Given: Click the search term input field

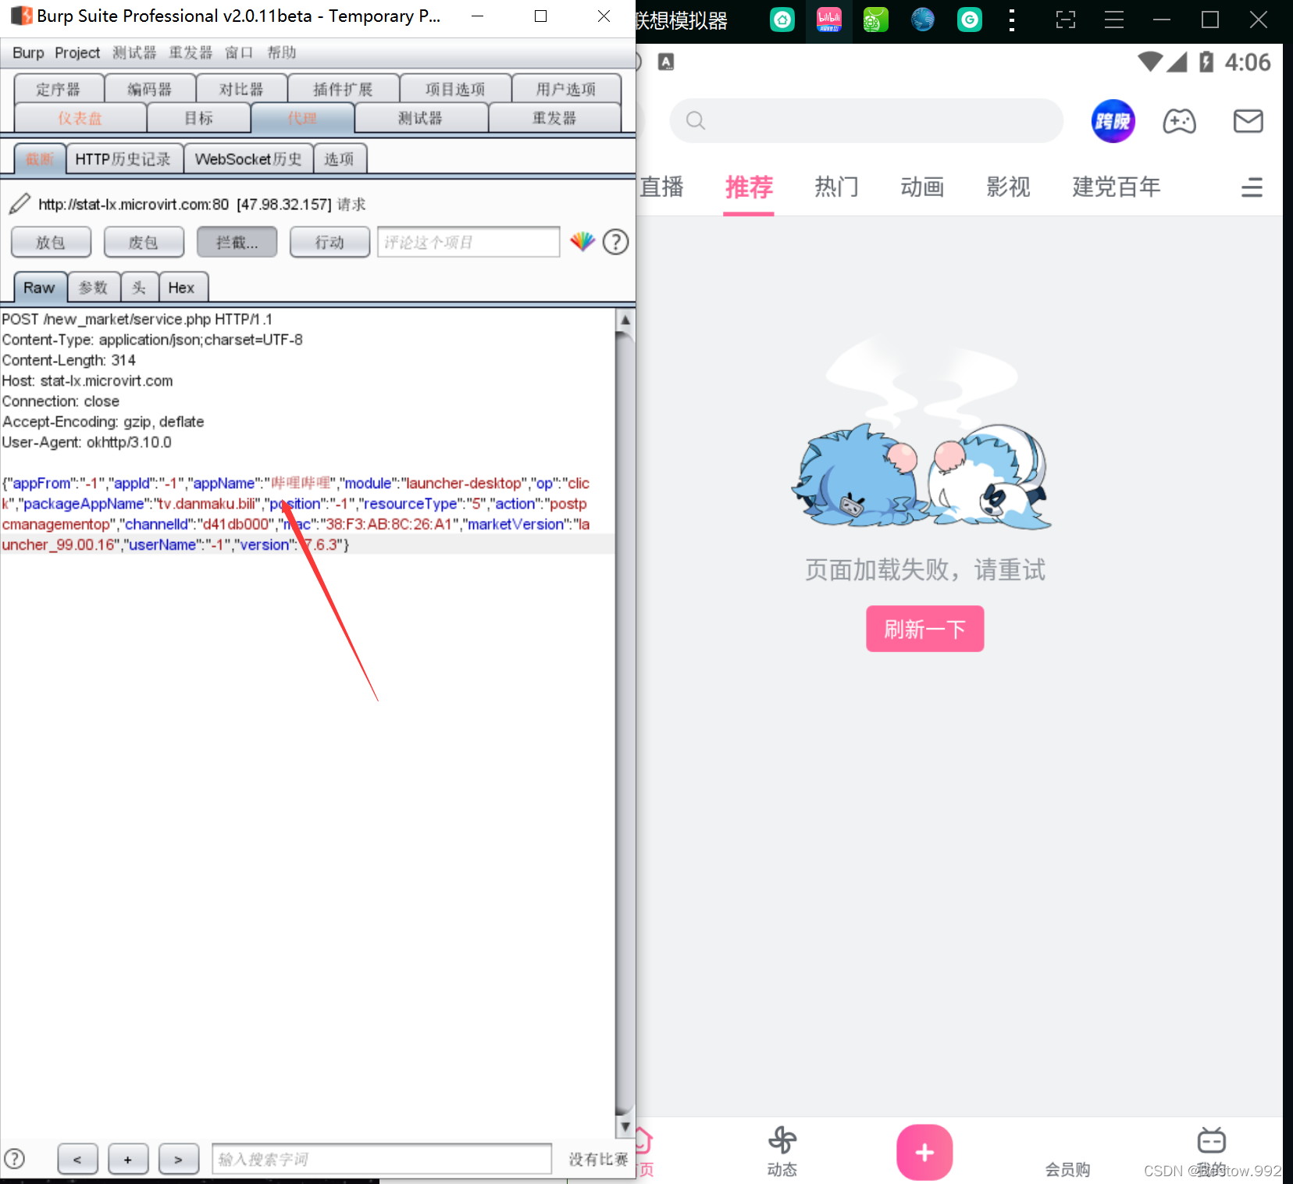Looking at the screenshot, I should [382, 1159].
